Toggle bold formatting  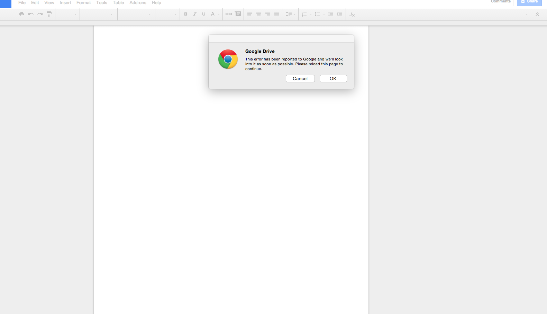point(186,14)
